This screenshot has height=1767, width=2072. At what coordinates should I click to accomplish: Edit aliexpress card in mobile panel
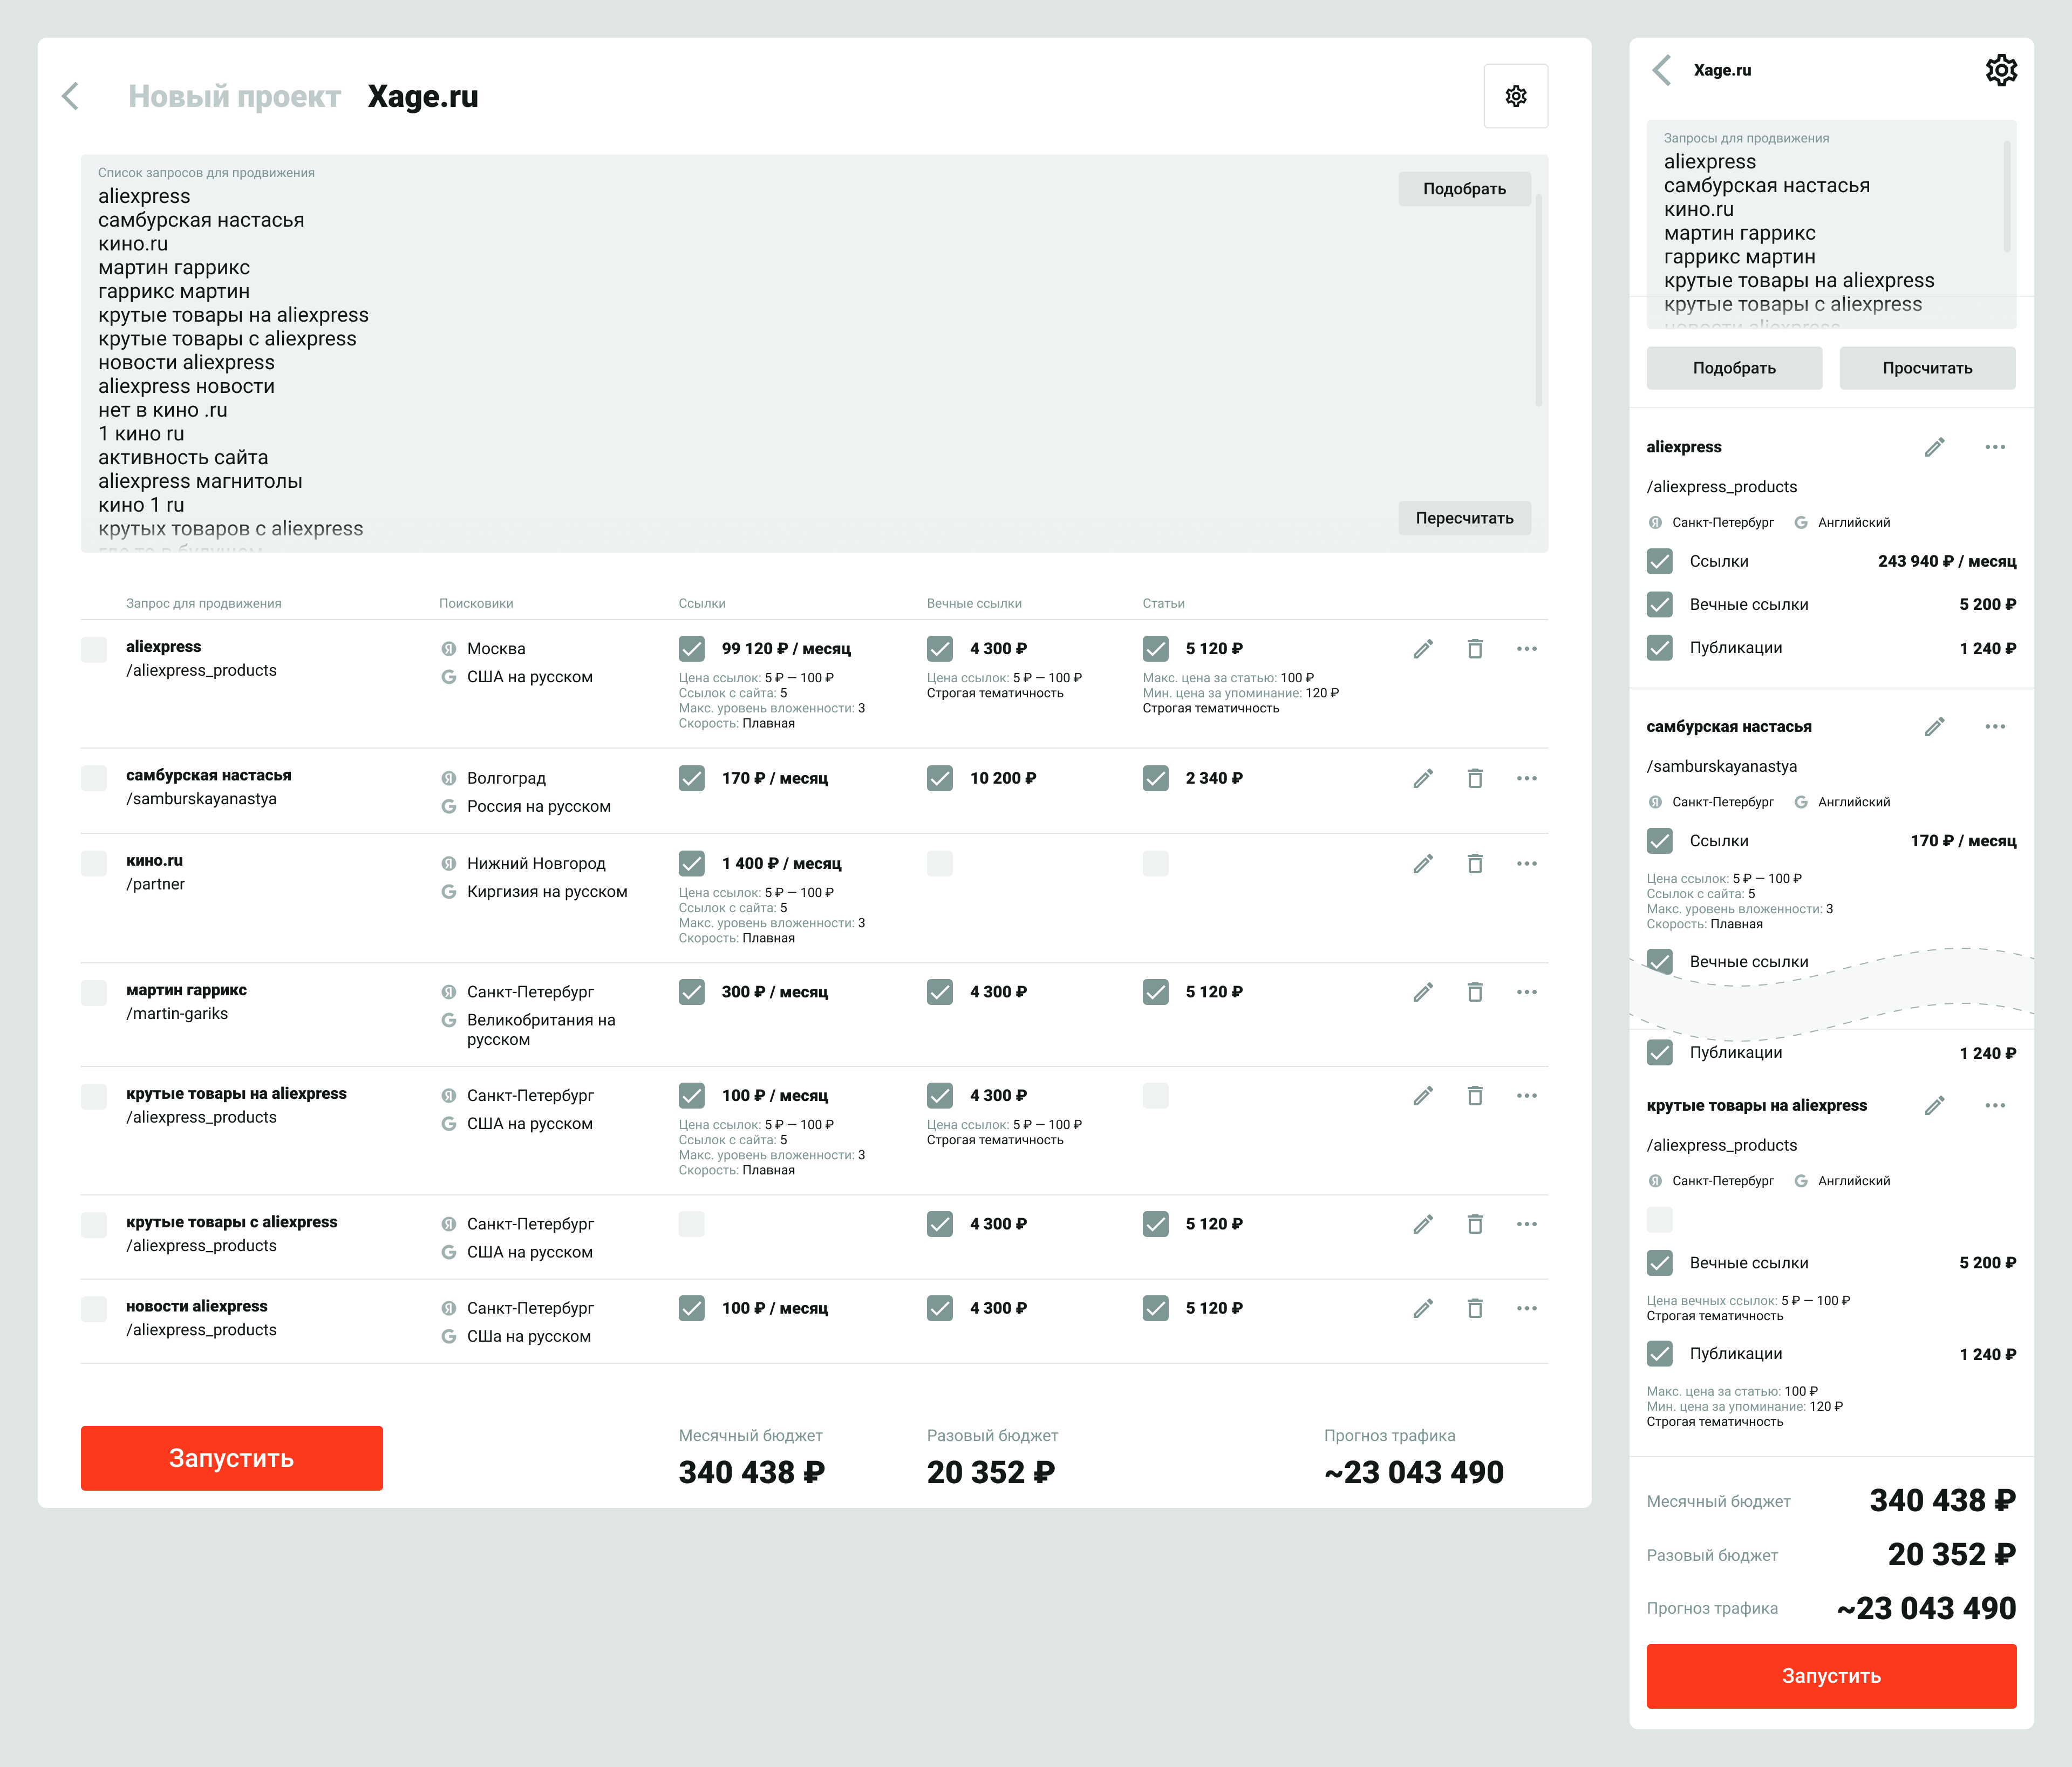(1934, 447)
